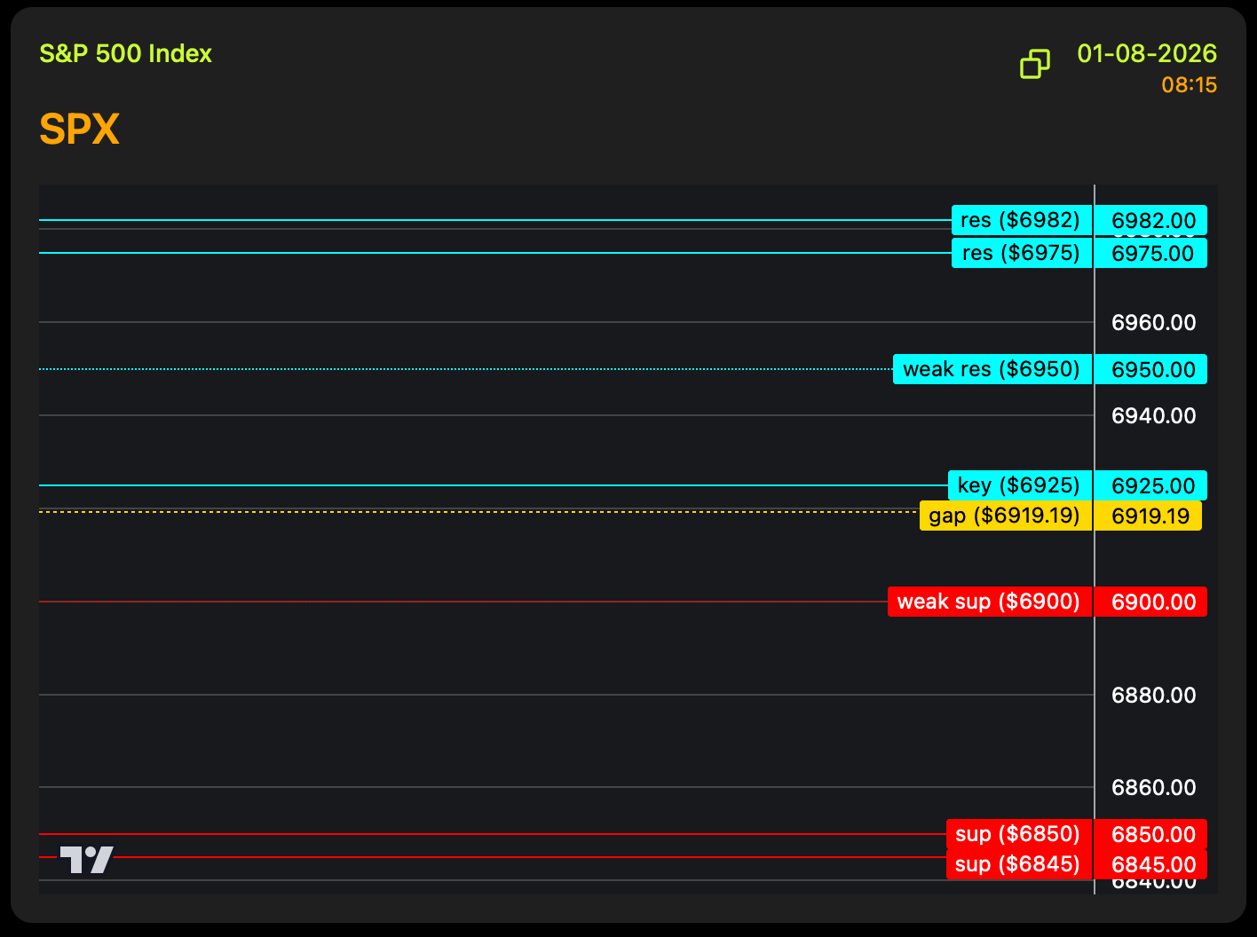The height and width of the screenshot is (937, 1257).
Task: Click the 6982.00 cyan price tag
Action: [1150, 220]
